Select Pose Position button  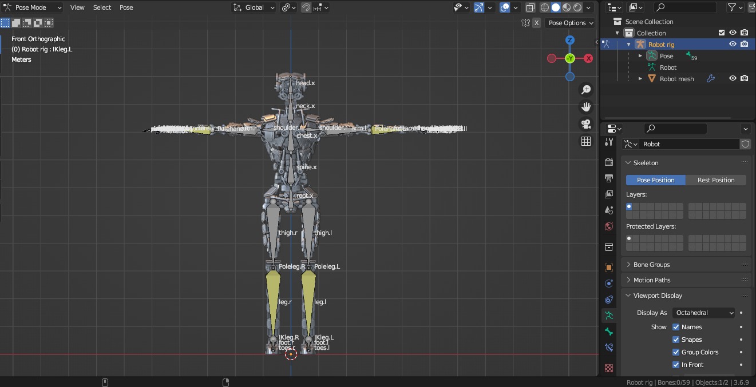click(656, 180)
